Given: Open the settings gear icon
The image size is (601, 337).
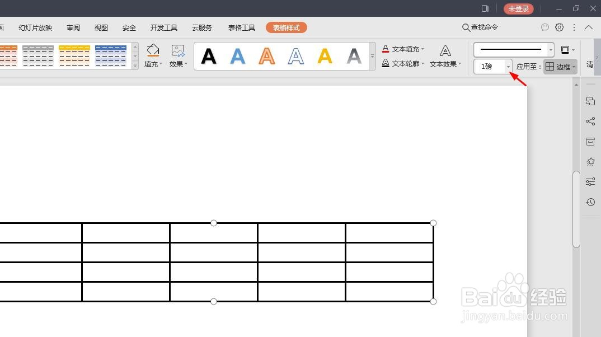Looking at the screenshot, I should point(559,27).
